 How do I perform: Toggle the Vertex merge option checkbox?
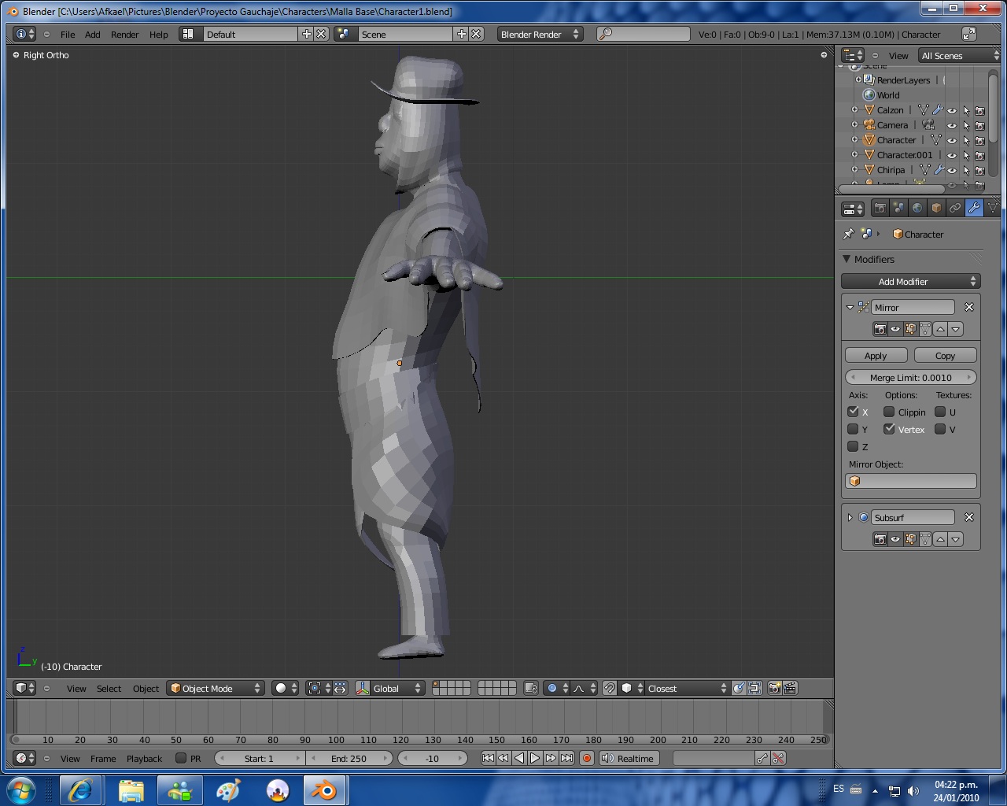click(x=889, y=429)
